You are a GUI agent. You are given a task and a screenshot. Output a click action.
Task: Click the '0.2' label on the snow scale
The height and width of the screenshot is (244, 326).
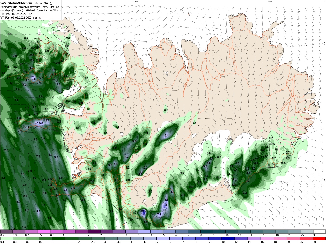2,235
